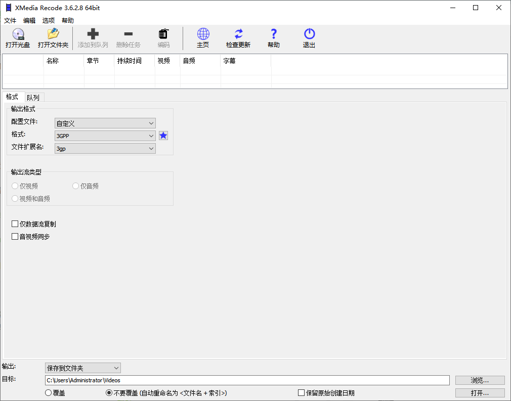Enable the 仅数据流复制 checkbox
Image resolution: width=511 pixels, height=401 pixels.
click(x=15, y=224)
